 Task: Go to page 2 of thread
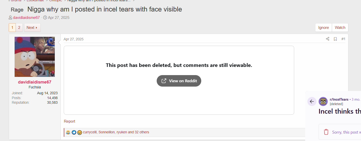pyautogui.click(x=19, y=28)
